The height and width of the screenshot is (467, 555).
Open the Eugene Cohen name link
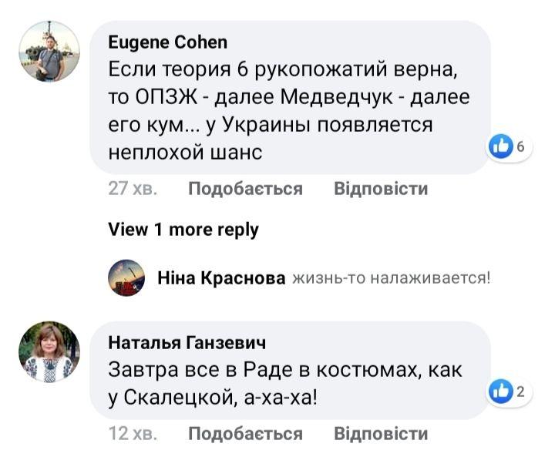tap(167, 42)
